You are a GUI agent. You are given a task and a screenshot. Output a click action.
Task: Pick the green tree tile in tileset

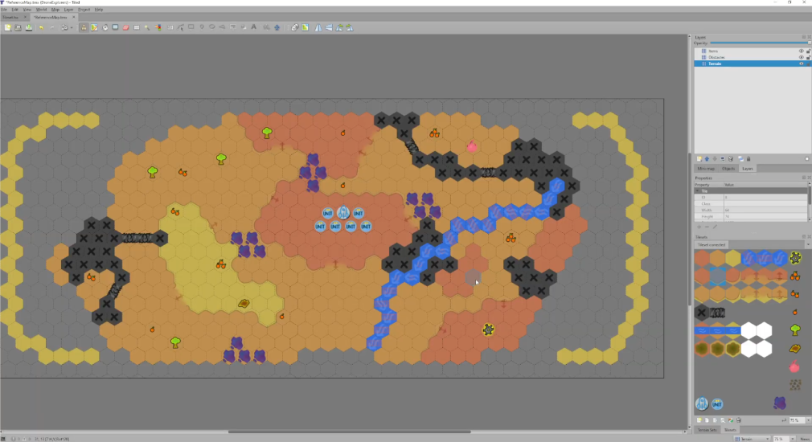[795, 329]
